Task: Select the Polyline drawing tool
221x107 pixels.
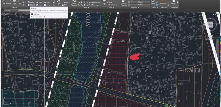Action: tap(9, 3)
